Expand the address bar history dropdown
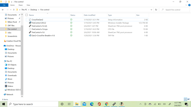The width and height of the screenshot is (191, 107). 151,10
